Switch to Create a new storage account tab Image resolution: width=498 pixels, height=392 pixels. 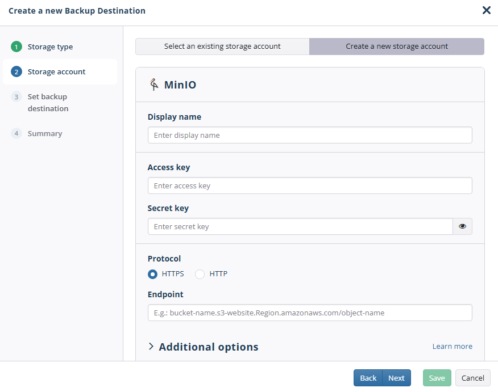coord(397,47)
